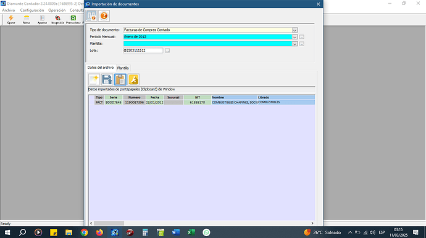This screenshot has height=238, width=426.
Task: Click the Lote input field
Action: coord(143,50)
